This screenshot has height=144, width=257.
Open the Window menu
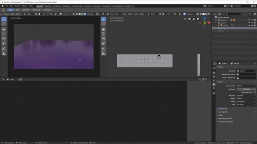[24, 6]
